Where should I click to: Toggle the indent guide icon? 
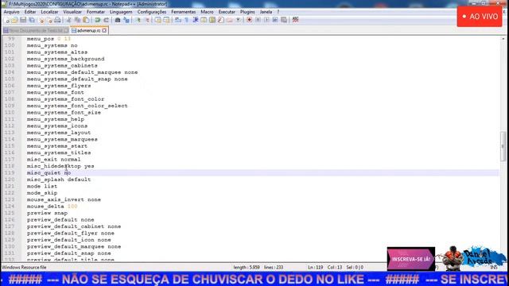[x=196, y=20]
